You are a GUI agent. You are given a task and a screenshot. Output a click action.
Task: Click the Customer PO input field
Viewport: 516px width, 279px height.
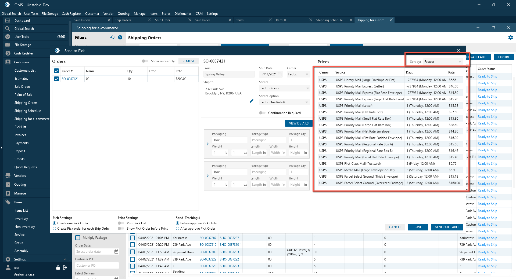click(97, 266)
